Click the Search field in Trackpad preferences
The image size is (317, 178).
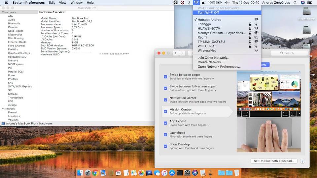coord(289,53)
